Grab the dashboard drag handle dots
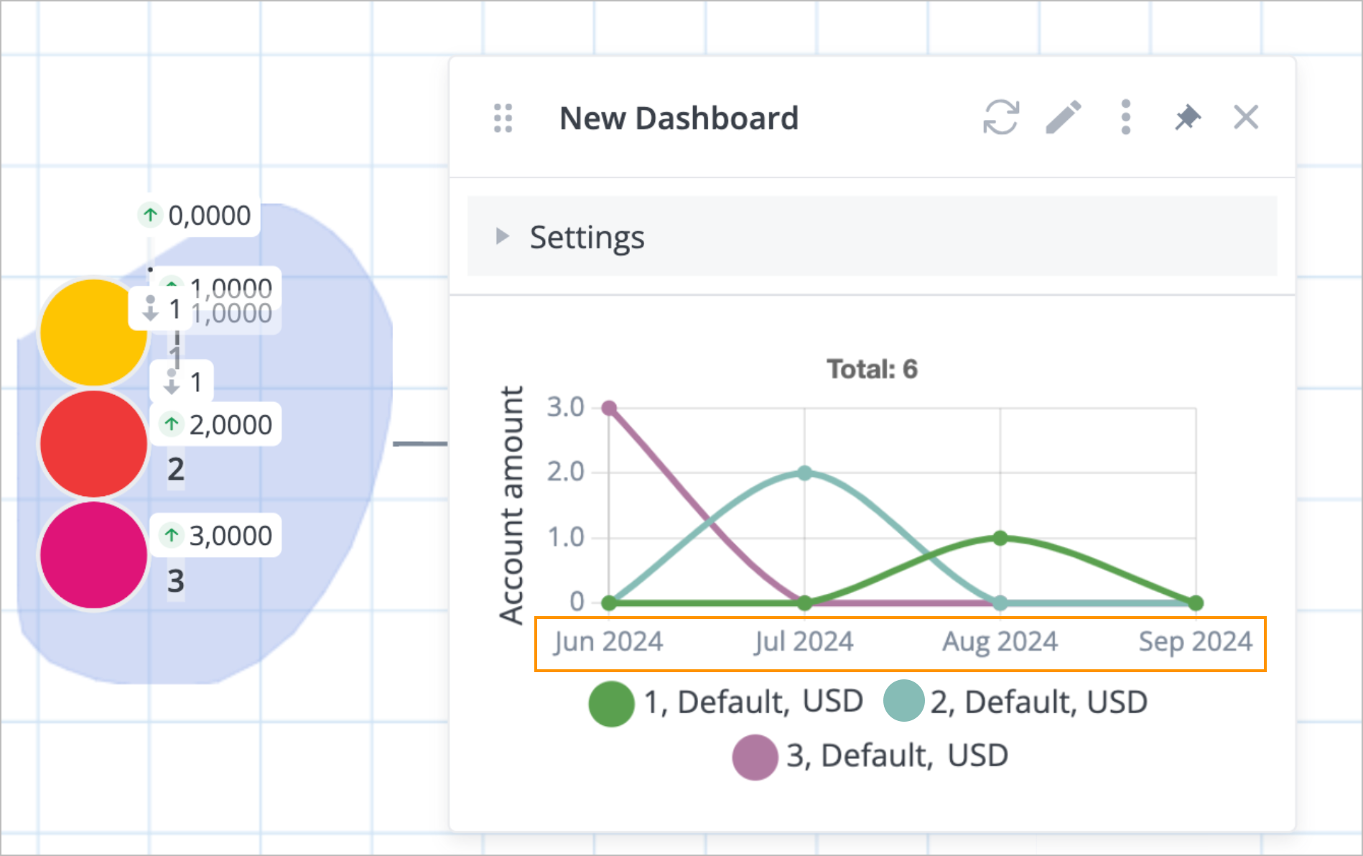 (503, 118)
